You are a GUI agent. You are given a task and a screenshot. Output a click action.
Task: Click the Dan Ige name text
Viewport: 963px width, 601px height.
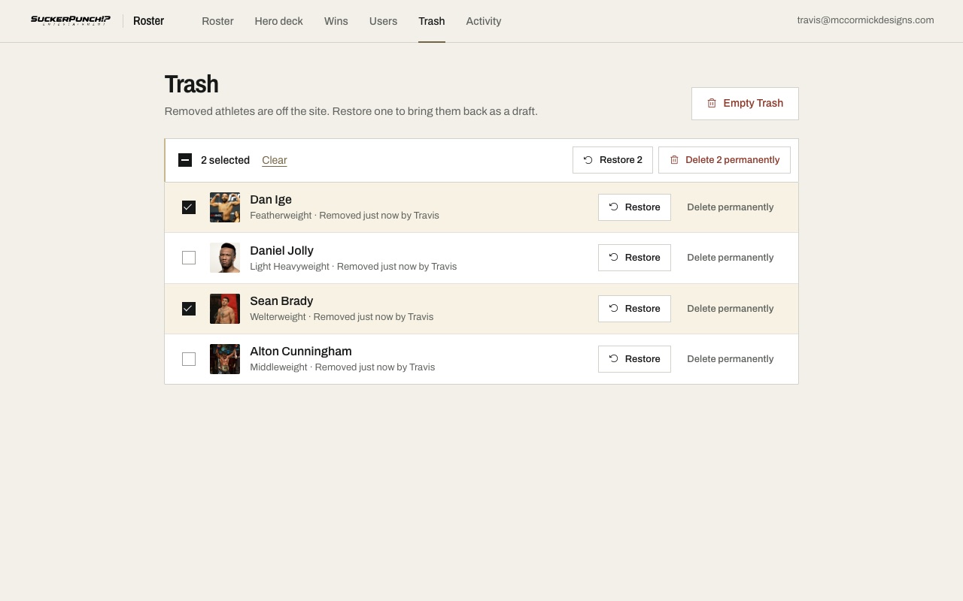pyautogui.click(x=271, y=200)
